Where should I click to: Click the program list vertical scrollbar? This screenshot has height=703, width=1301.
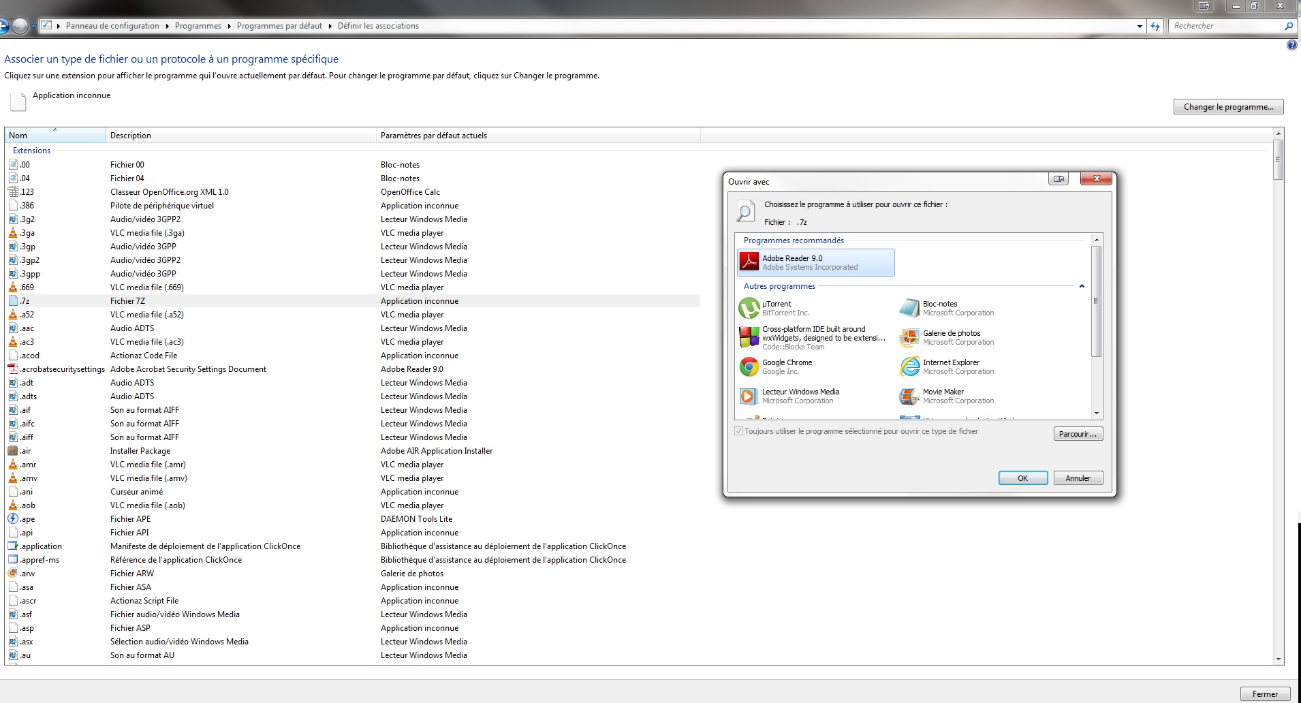[1096, 302]
